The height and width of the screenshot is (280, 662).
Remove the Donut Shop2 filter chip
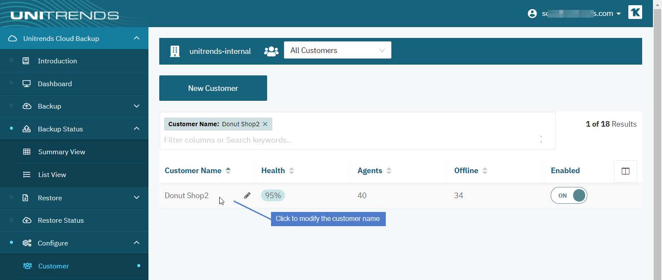click(x=265, y=124)
